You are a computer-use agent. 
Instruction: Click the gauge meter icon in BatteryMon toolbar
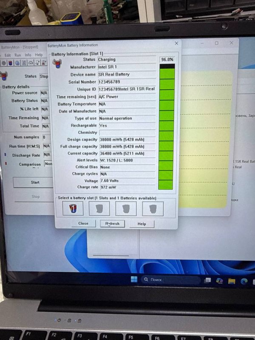(31, 63)
